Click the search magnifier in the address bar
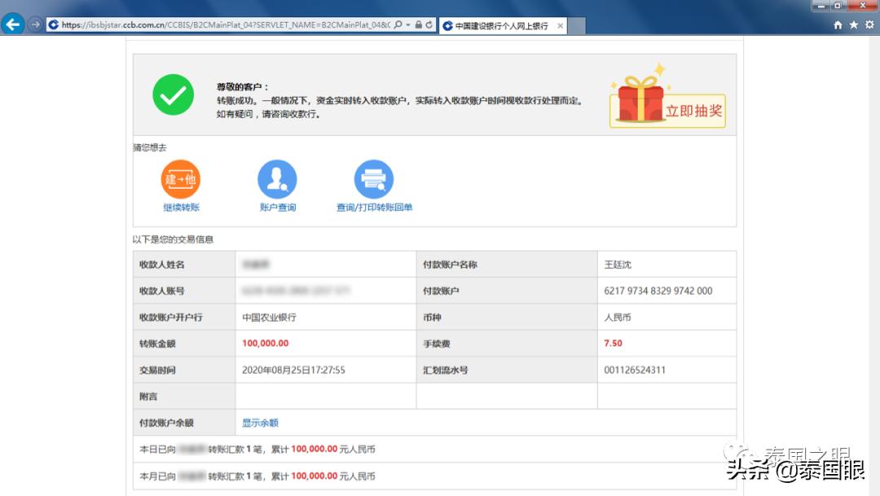This screenshot has height=496, width=880. pyautogui.click(x=399, y=25)
